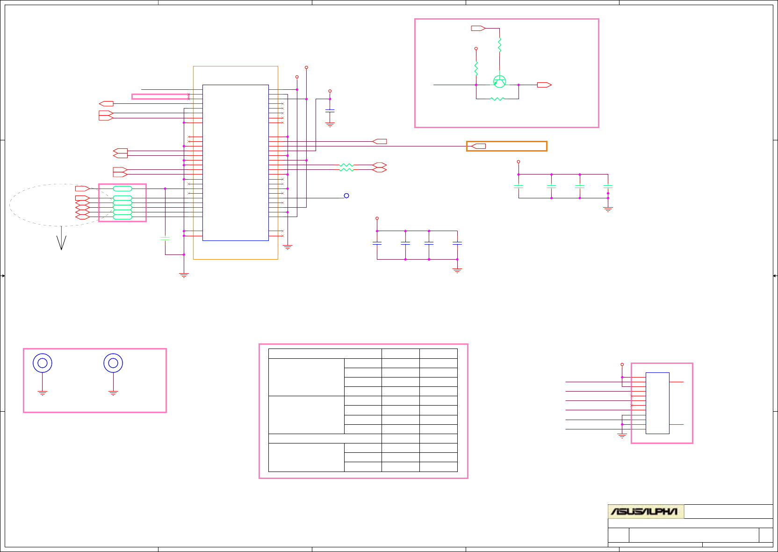Select the ground symbol under the left mounting hole

pyautogui.click(x=43, y=393)
